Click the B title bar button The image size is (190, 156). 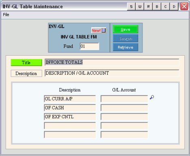coord(157,6)
